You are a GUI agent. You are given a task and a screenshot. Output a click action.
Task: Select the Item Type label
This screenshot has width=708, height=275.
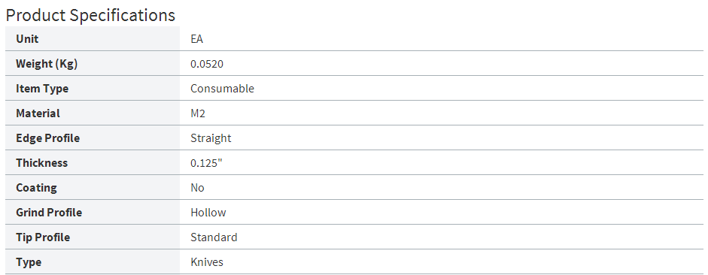point(42,89)
